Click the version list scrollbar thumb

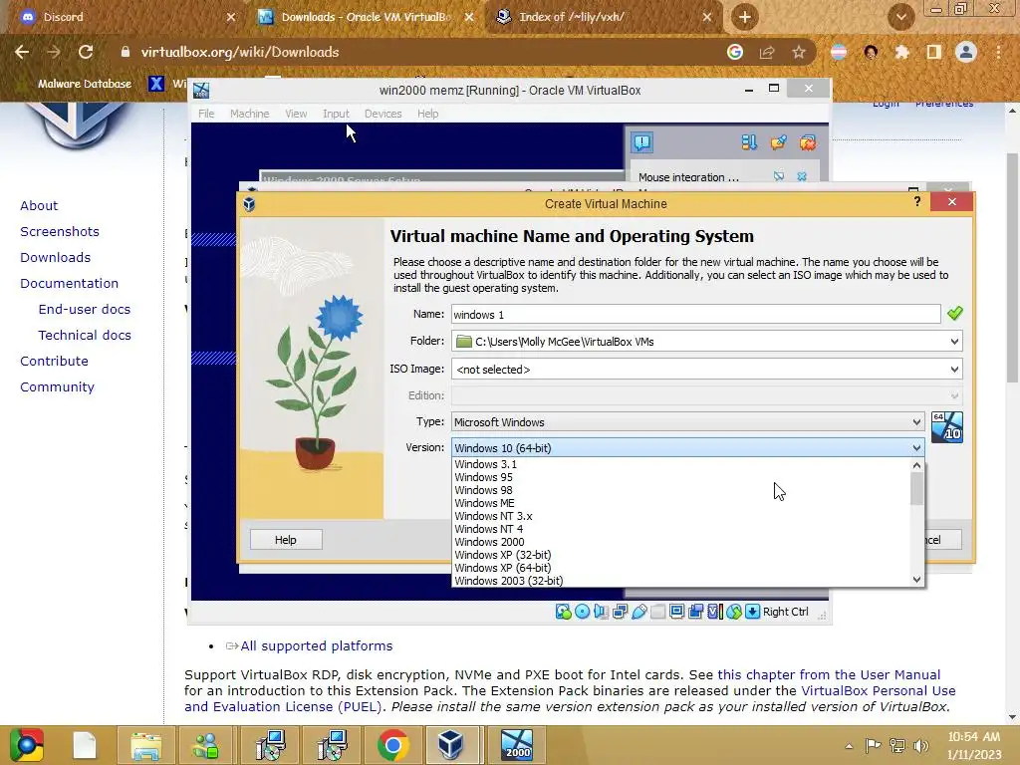pyautogui.click(x=916, y=489)
